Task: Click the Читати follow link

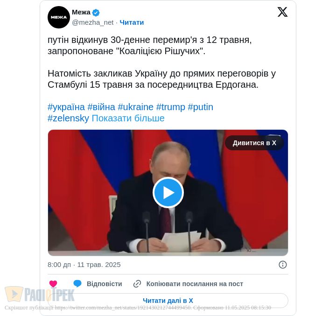Action: (132, 22)
